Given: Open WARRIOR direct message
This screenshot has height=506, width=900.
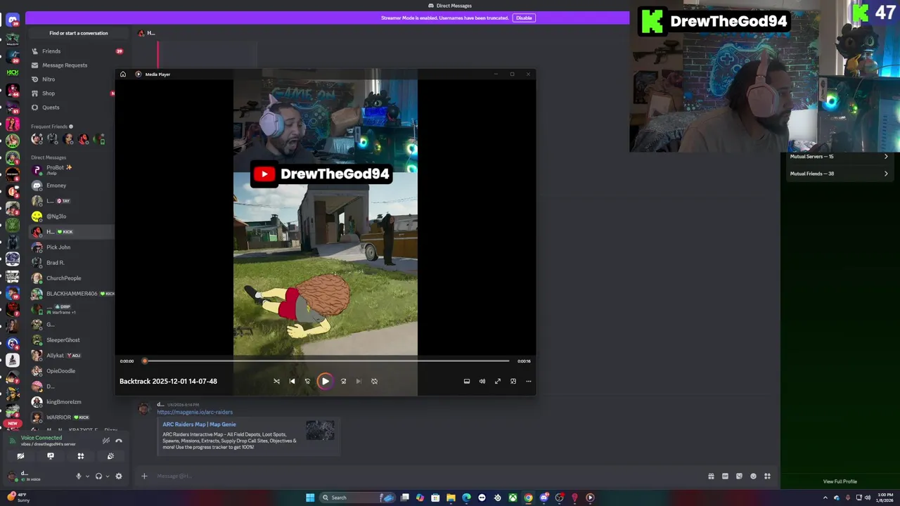Looking at the screenshot, I should click(70, 417).
